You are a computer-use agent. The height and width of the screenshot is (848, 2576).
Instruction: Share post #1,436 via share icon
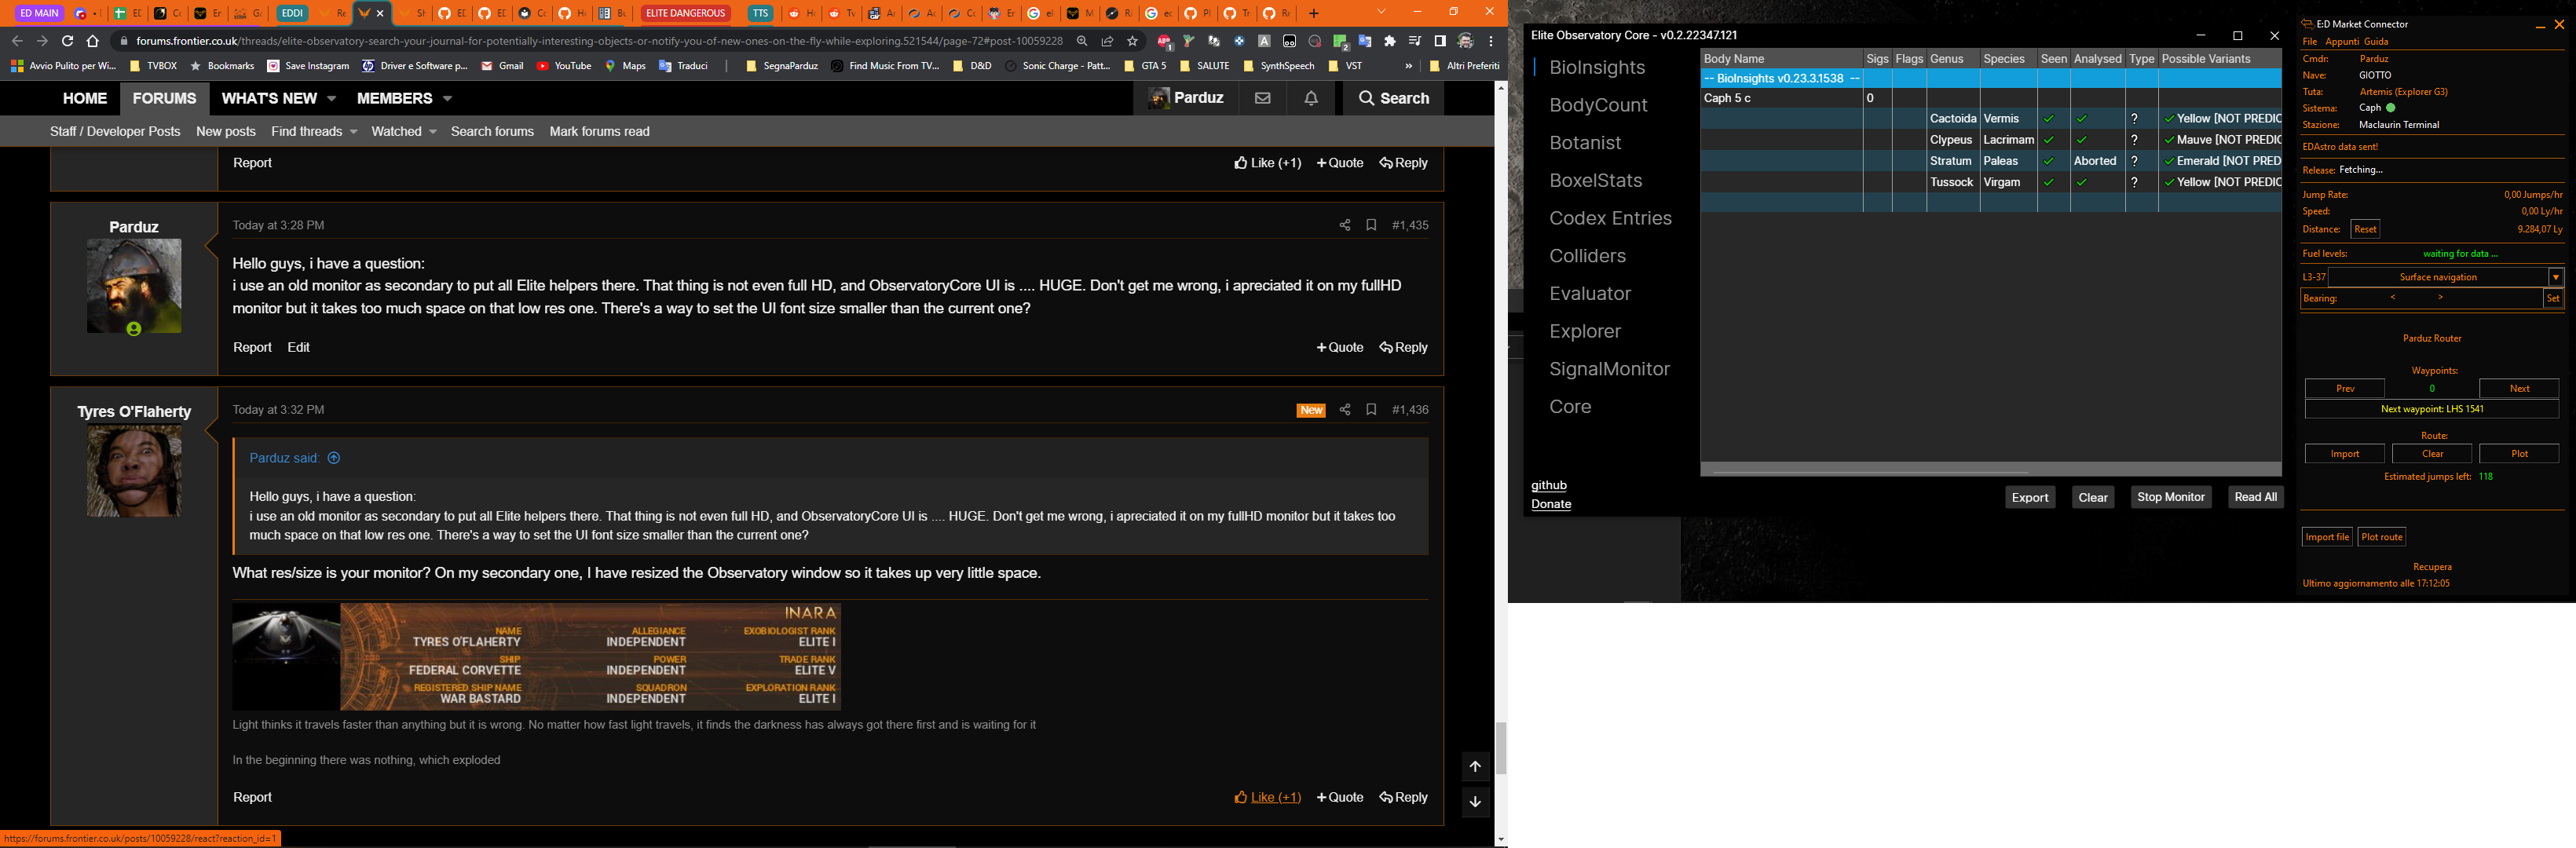coord(1345,410)
